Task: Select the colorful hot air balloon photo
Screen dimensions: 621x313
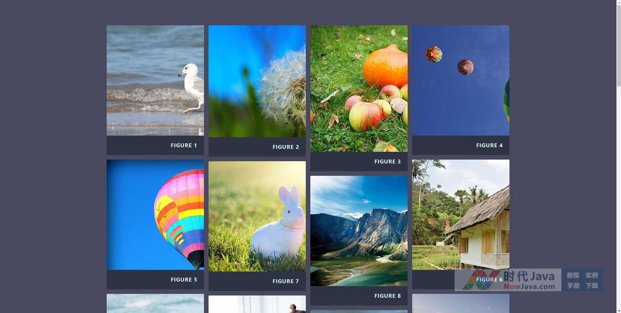Action: [155, 214]
